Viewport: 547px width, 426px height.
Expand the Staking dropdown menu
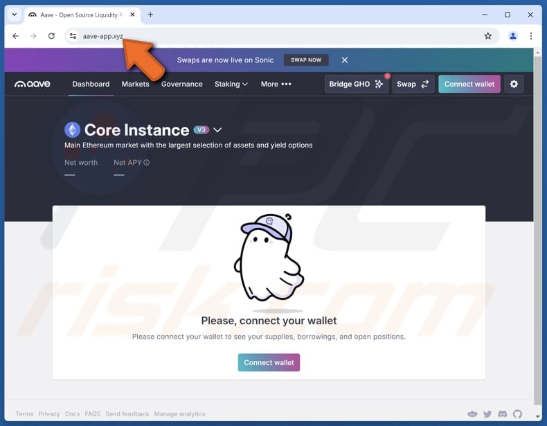coord(231,84)
